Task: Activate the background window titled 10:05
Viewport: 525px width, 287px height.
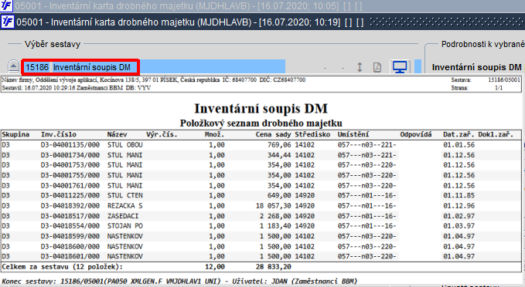Action: click(x=263, y=5)
